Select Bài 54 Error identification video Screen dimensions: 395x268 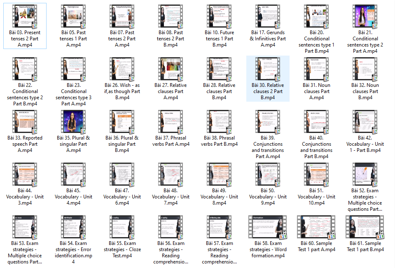point(73,227)
